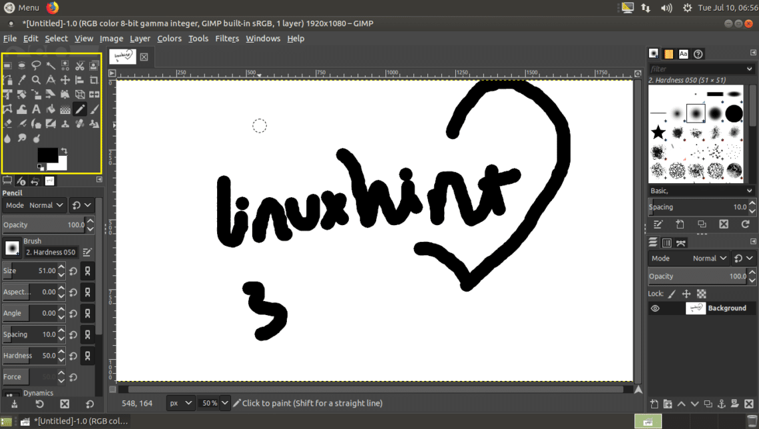The height and width of the screenshot is (429, 759).
Task: Select the Blur/Sharpen droplet tool
Action: point(7,139)
